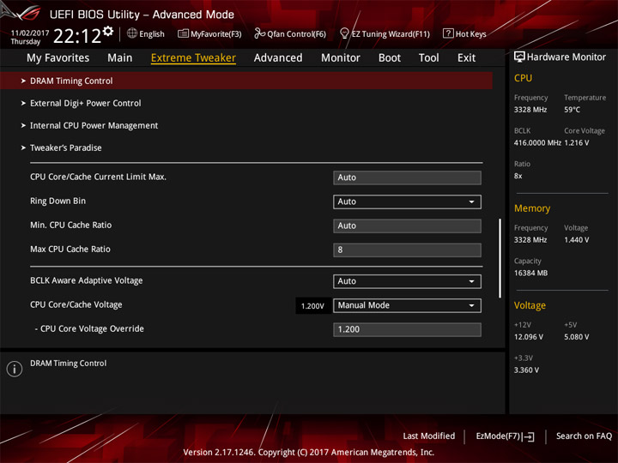This screenshot has width=618, height=463.
Task: Open Hot Keys help
Action: point(464,33)
